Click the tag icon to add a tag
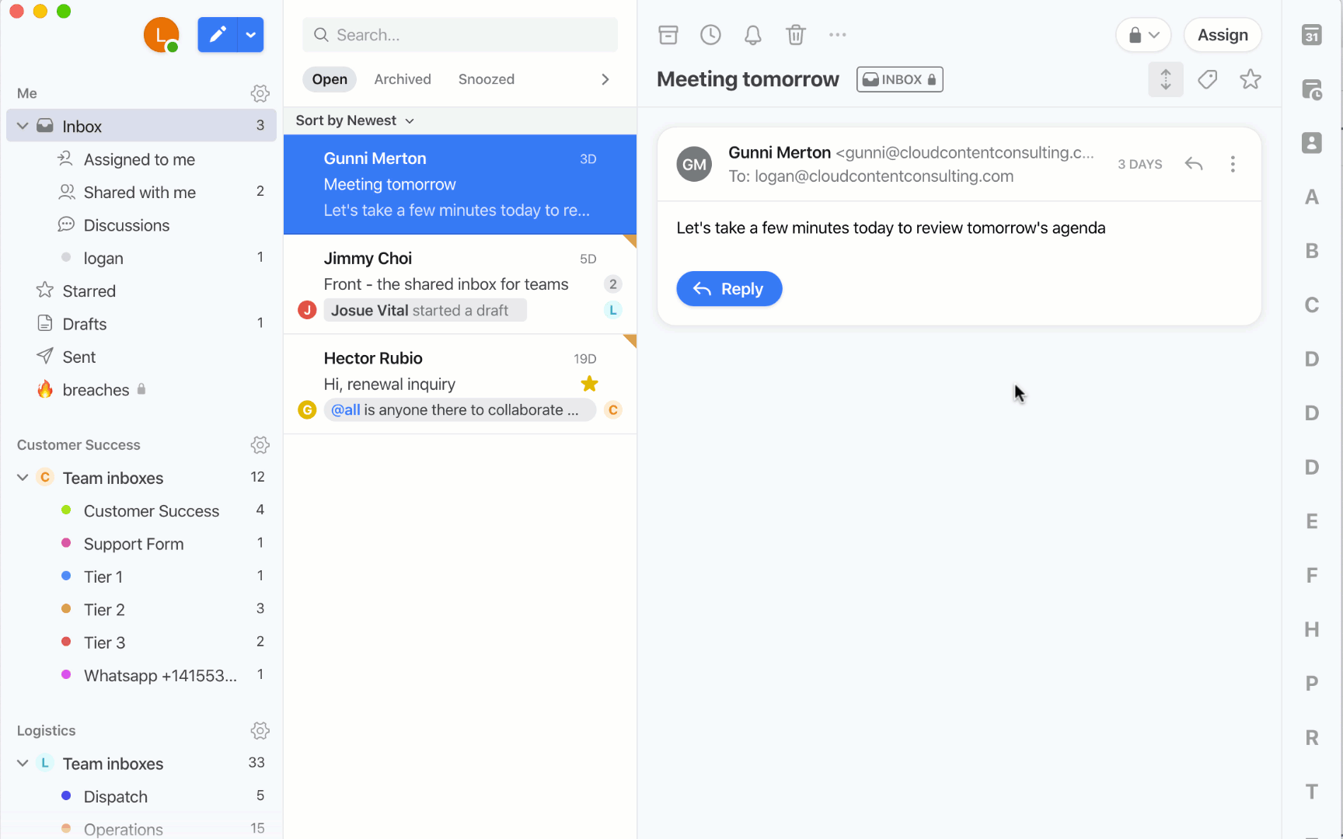 1208,79
